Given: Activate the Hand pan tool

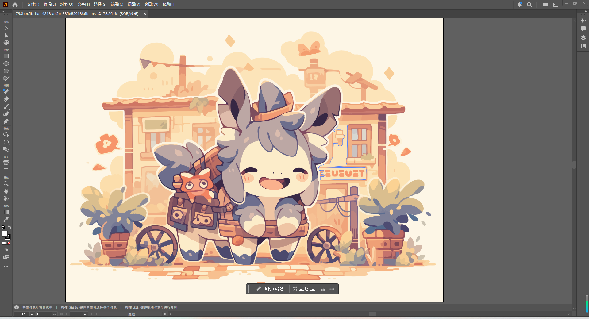Looking at the screenshot, I should coord(6,191).
